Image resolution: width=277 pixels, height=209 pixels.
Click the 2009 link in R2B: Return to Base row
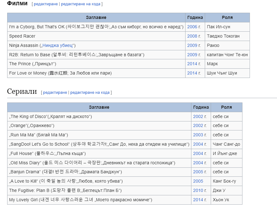click(192, 55)
